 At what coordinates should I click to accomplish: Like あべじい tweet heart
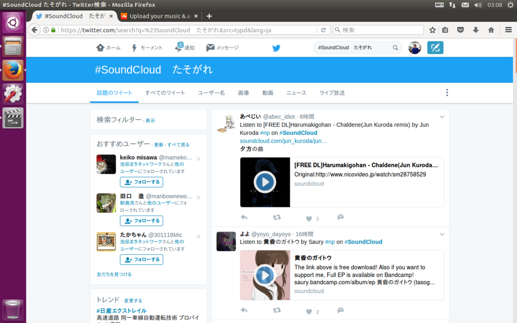[x=309, y=218]
